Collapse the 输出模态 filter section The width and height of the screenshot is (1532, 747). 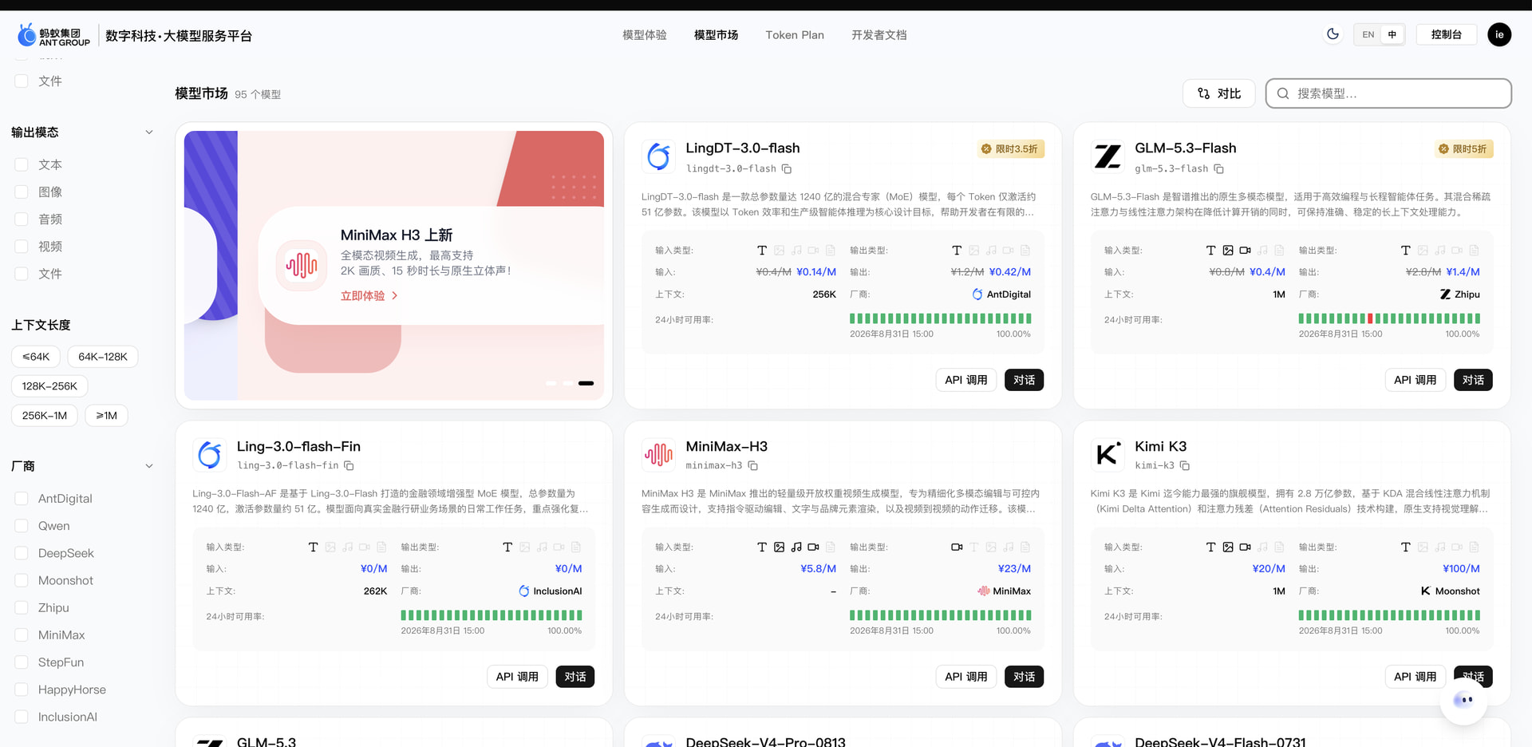pyautogui.click(x=149, y=132)
